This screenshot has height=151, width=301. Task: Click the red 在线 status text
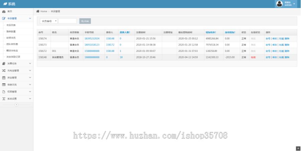click(x=253, y=57)
